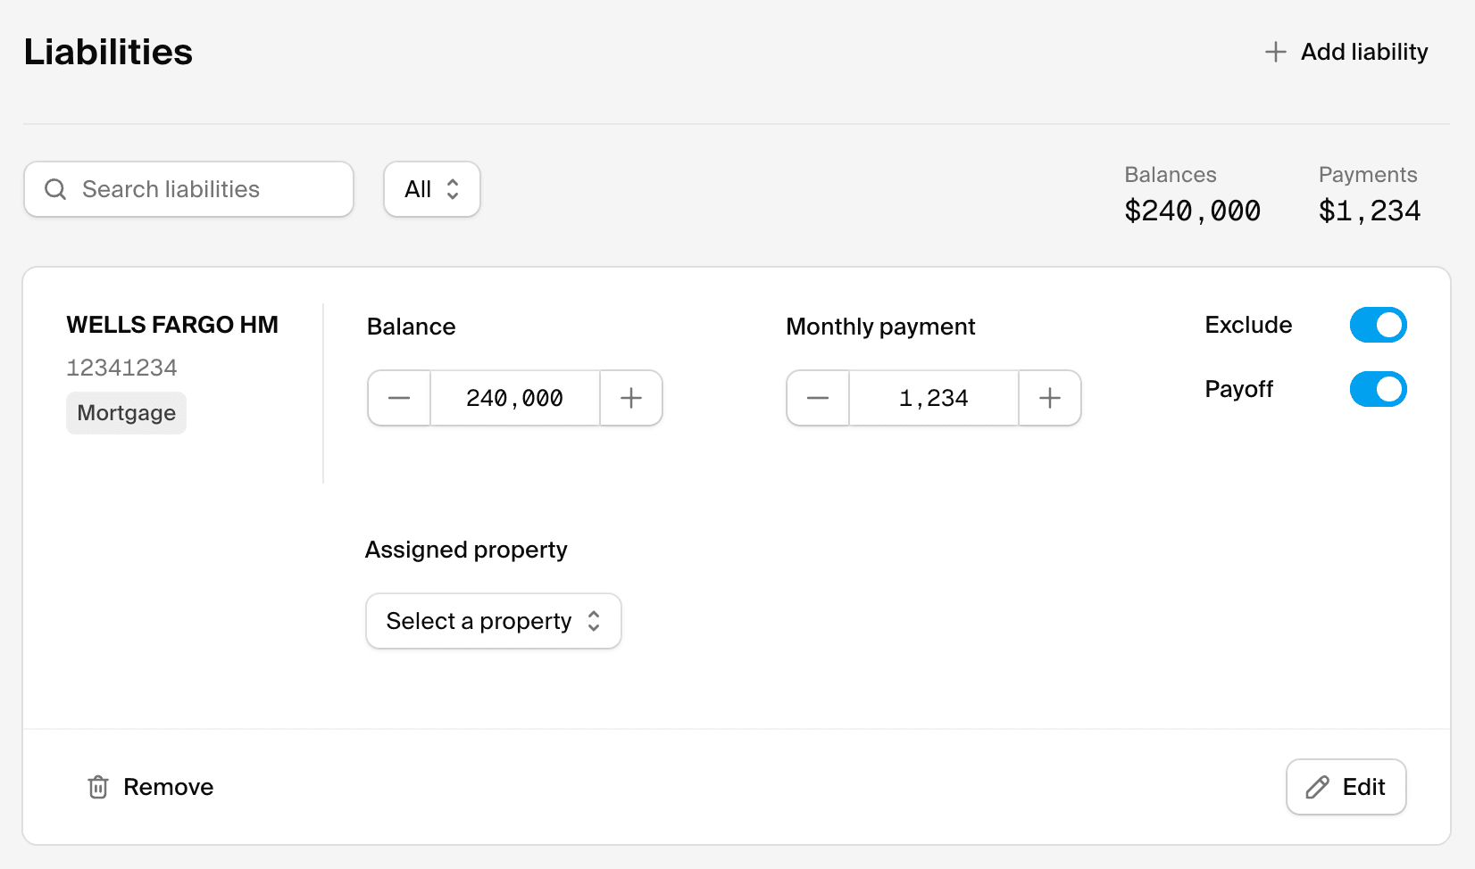Click chevron arrows on property selector
The height and width of the screenshot is (869, 1475).
594,621
